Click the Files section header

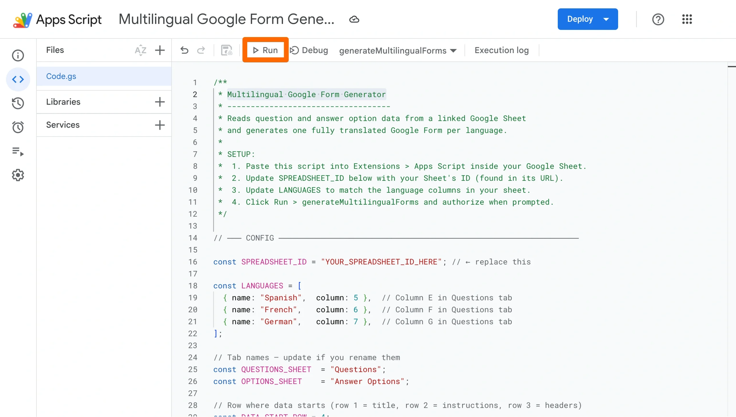55,50
